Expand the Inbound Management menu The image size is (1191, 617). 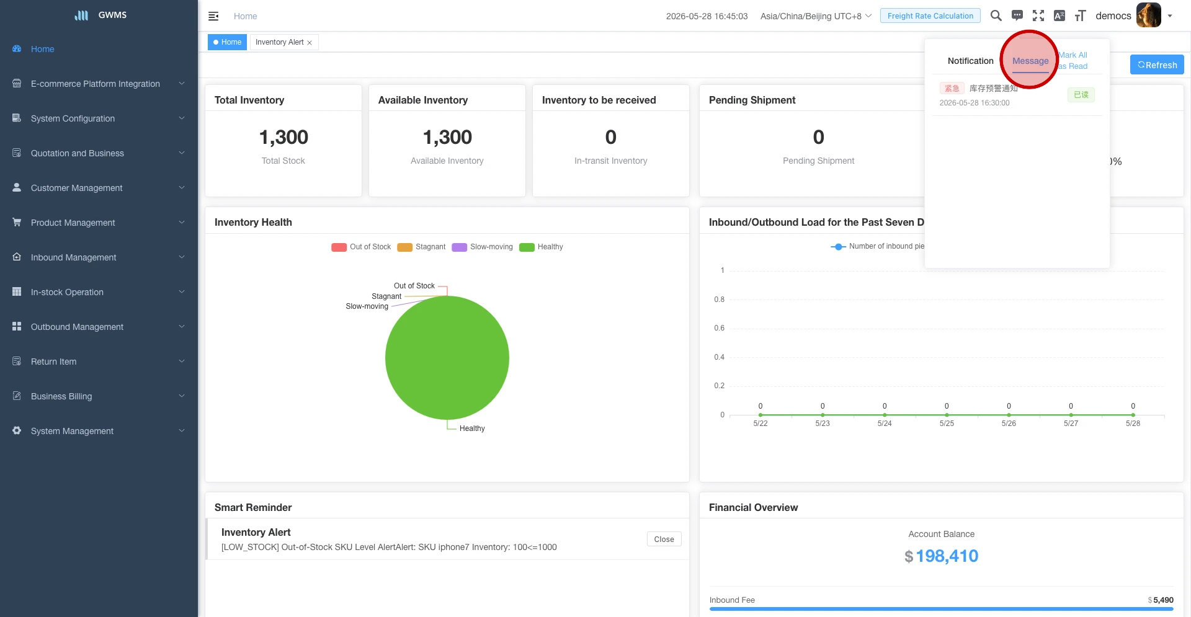pyautogui.click(x=99, y=257)
